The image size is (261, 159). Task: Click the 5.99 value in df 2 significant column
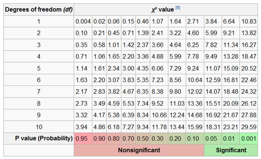[x=213, y=33]
